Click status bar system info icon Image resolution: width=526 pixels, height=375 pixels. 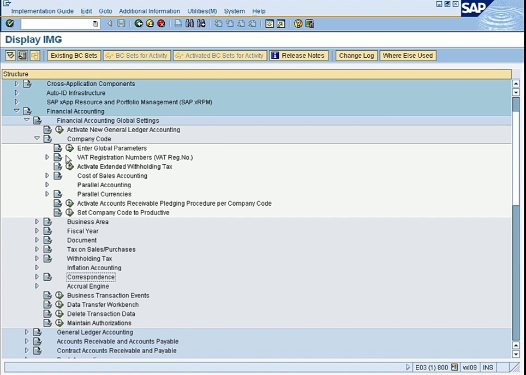(x=455, y=367)
